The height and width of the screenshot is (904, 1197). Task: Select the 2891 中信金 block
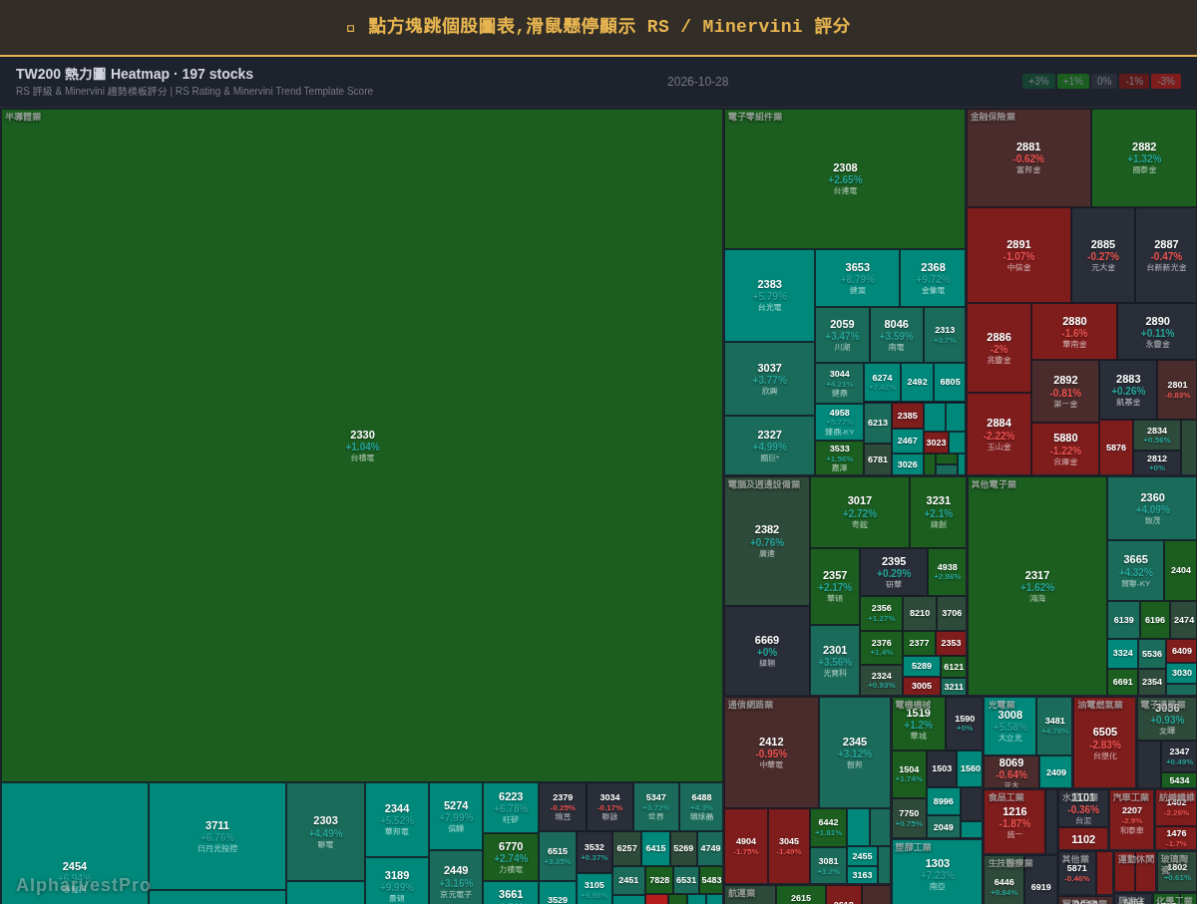pos(1018,255)
